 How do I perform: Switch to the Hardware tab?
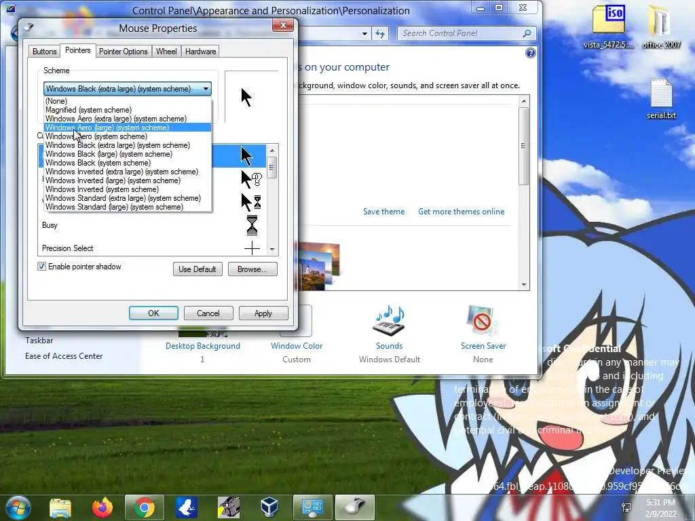[x=200, y=52]
